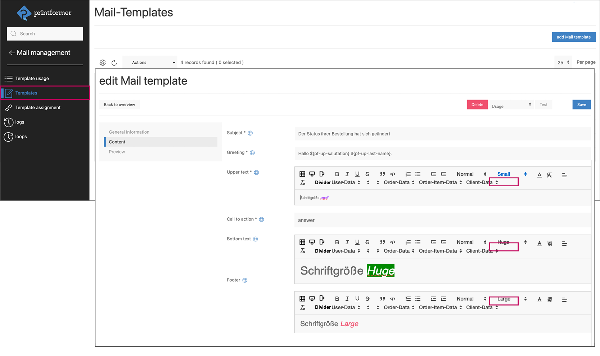Open the Actions dropdown

pyautogui.click(x=150, y=63)
